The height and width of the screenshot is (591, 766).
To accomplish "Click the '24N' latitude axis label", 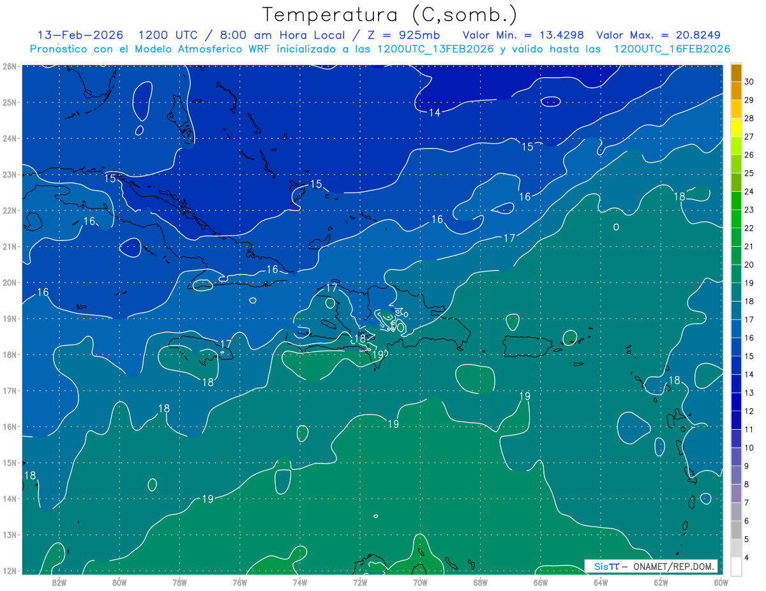I will point(9,138).
